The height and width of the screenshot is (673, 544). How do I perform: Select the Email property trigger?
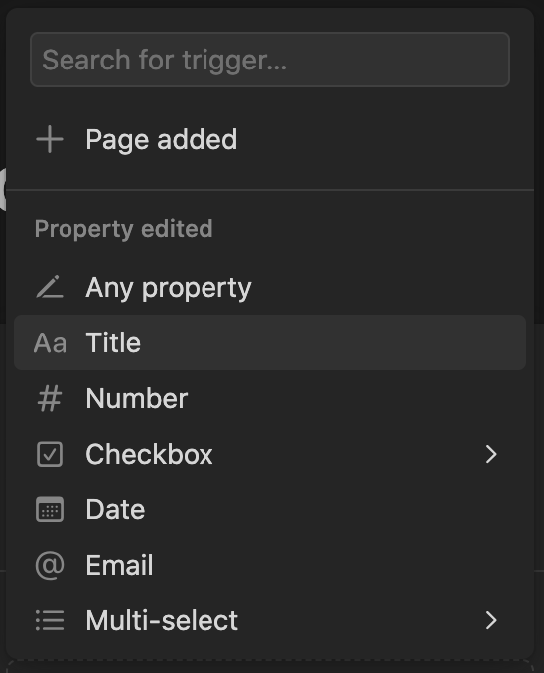pos(270,565)
